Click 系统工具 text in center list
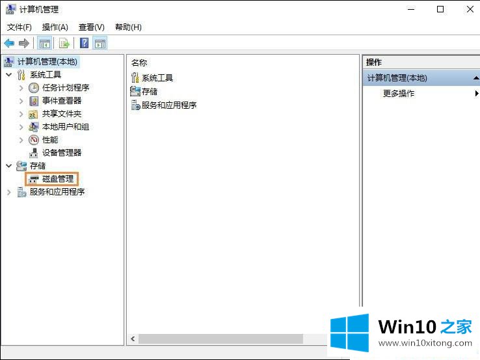The width and height of the screenshot is (480, 360). [157, 78]
